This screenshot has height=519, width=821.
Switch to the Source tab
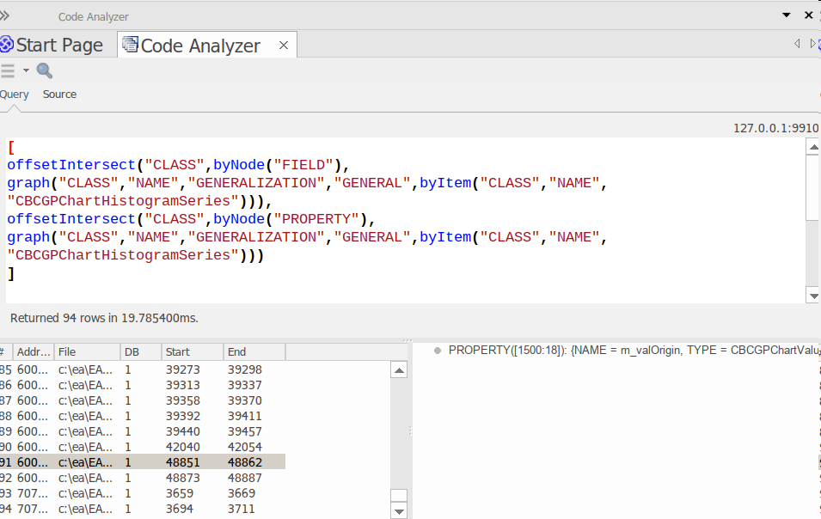pos(59,95)
